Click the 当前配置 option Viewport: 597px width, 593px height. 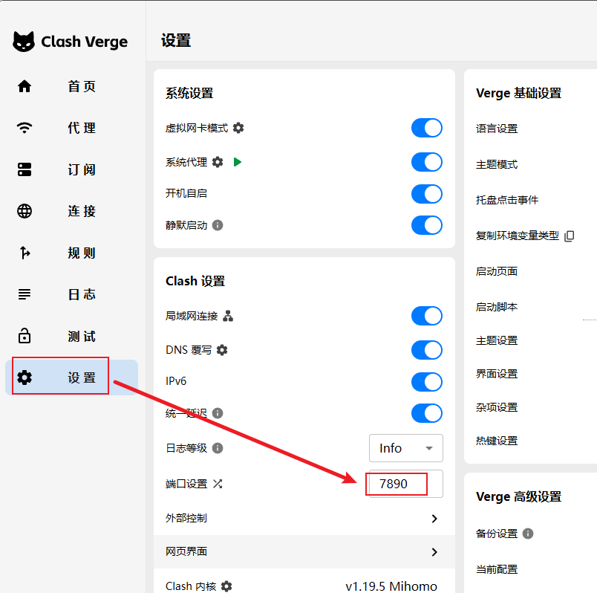497,569
